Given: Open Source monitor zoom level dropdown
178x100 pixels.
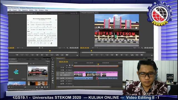Looking at the screenshot, I should point(20,48).
